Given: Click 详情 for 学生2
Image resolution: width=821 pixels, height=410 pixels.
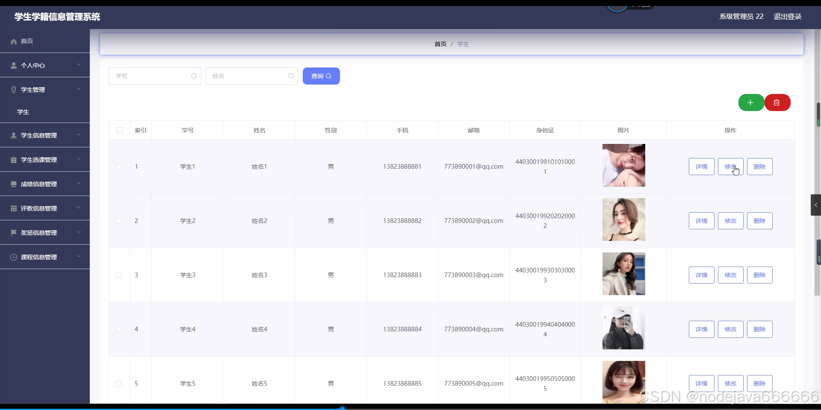Looking at the screenshot, I should (701, 221).
